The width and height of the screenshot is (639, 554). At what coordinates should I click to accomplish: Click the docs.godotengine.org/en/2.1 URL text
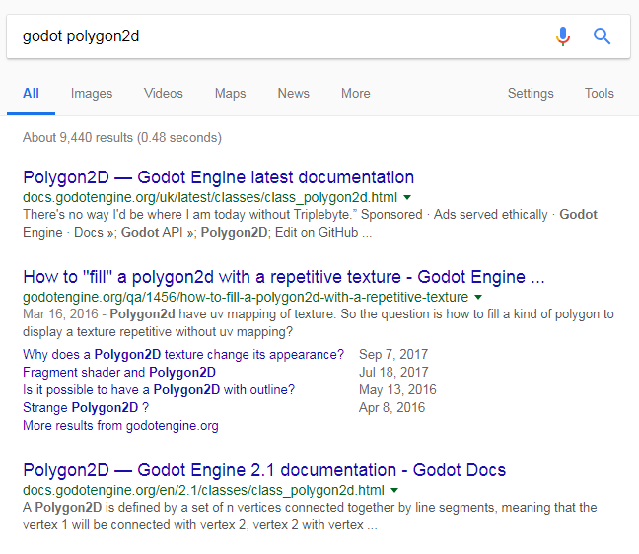[x=203, y=490]
